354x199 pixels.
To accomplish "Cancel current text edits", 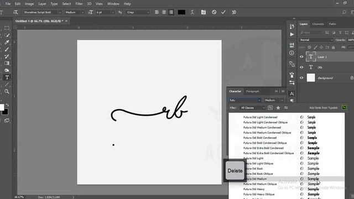I will (x=214, y=12).
